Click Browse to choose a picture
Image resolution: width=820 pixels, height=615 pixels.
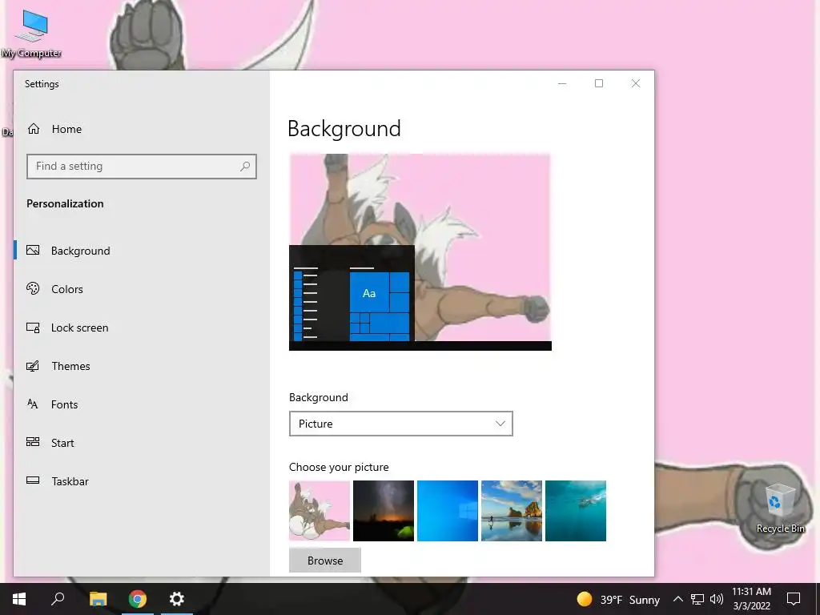pyautogui.click(x=325, y=560)
